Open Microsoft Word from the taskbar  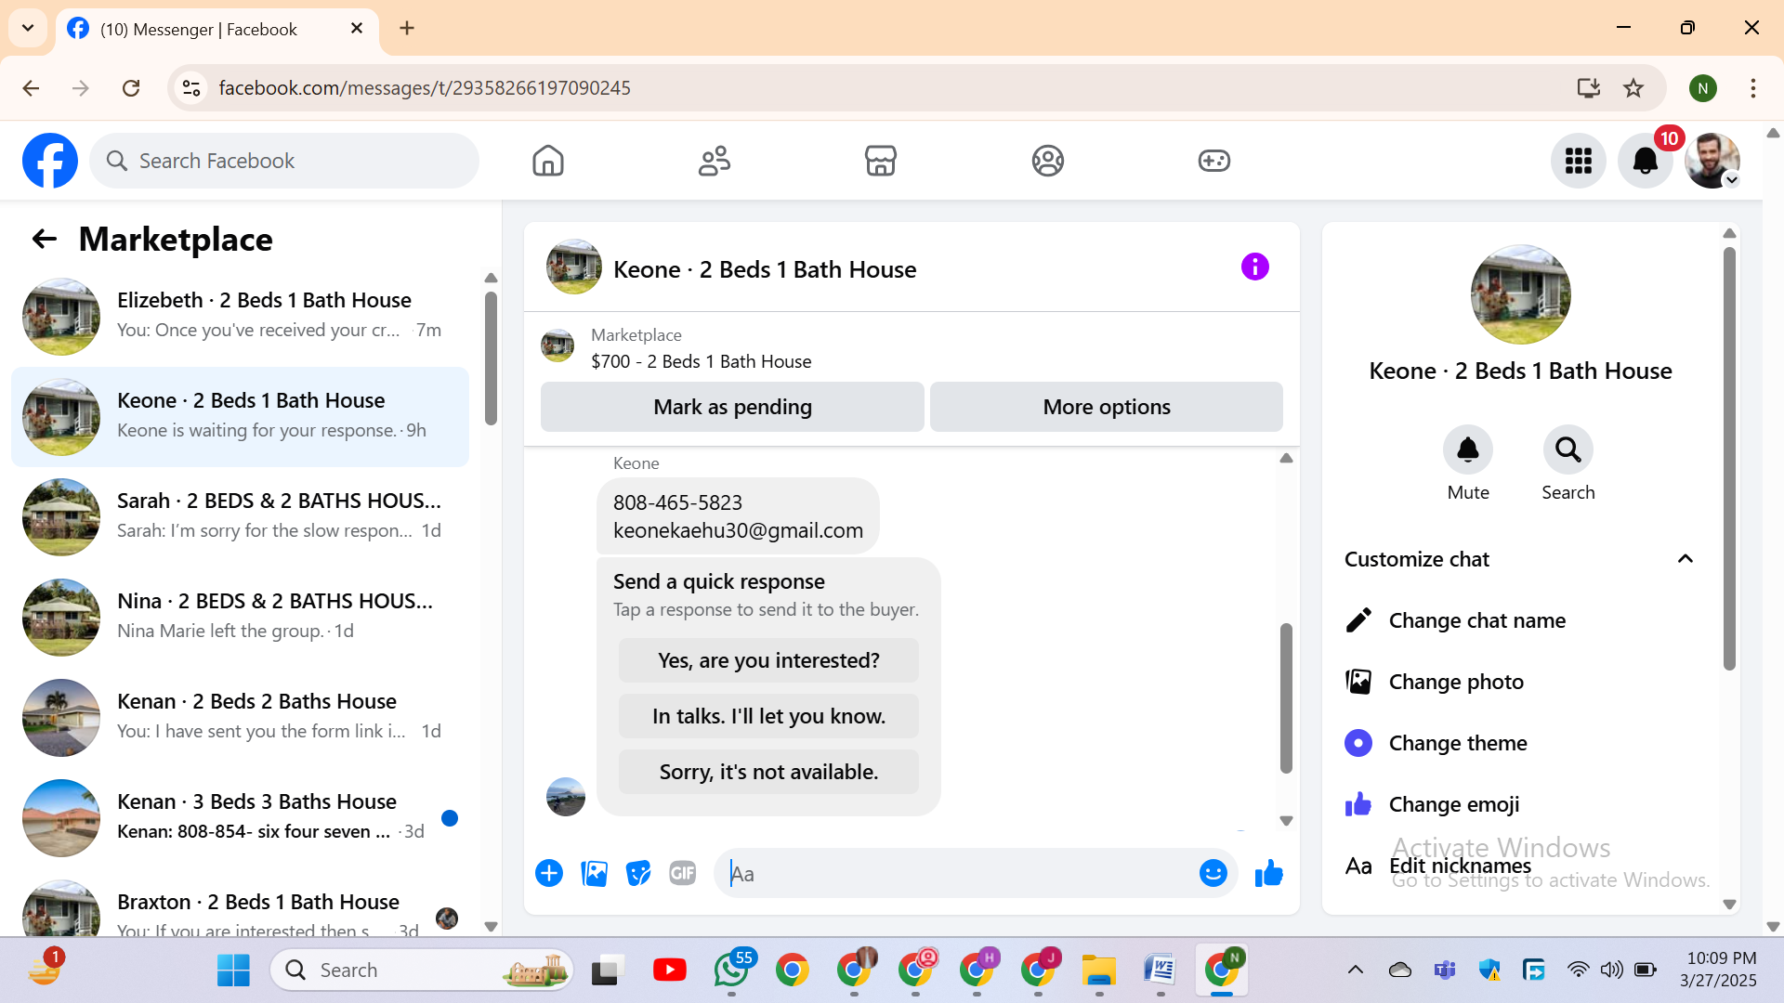(1161, 970)
